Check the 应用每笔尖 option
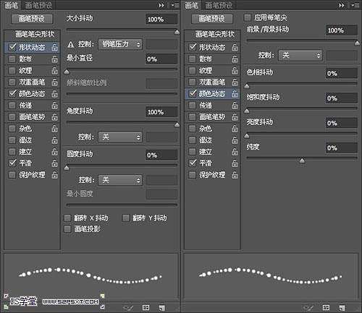This screenshot has height=313, width=362. point(247,17)
